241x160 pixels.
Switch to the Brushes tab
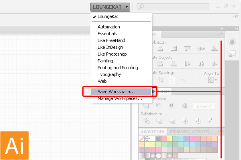pos(179,132)
